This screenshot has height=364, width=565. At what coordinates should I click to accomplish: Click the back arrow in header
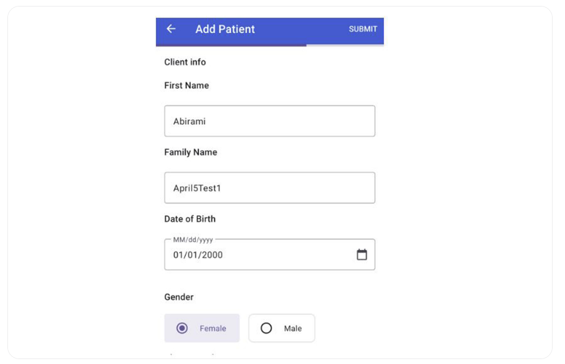tap(171, 29)
